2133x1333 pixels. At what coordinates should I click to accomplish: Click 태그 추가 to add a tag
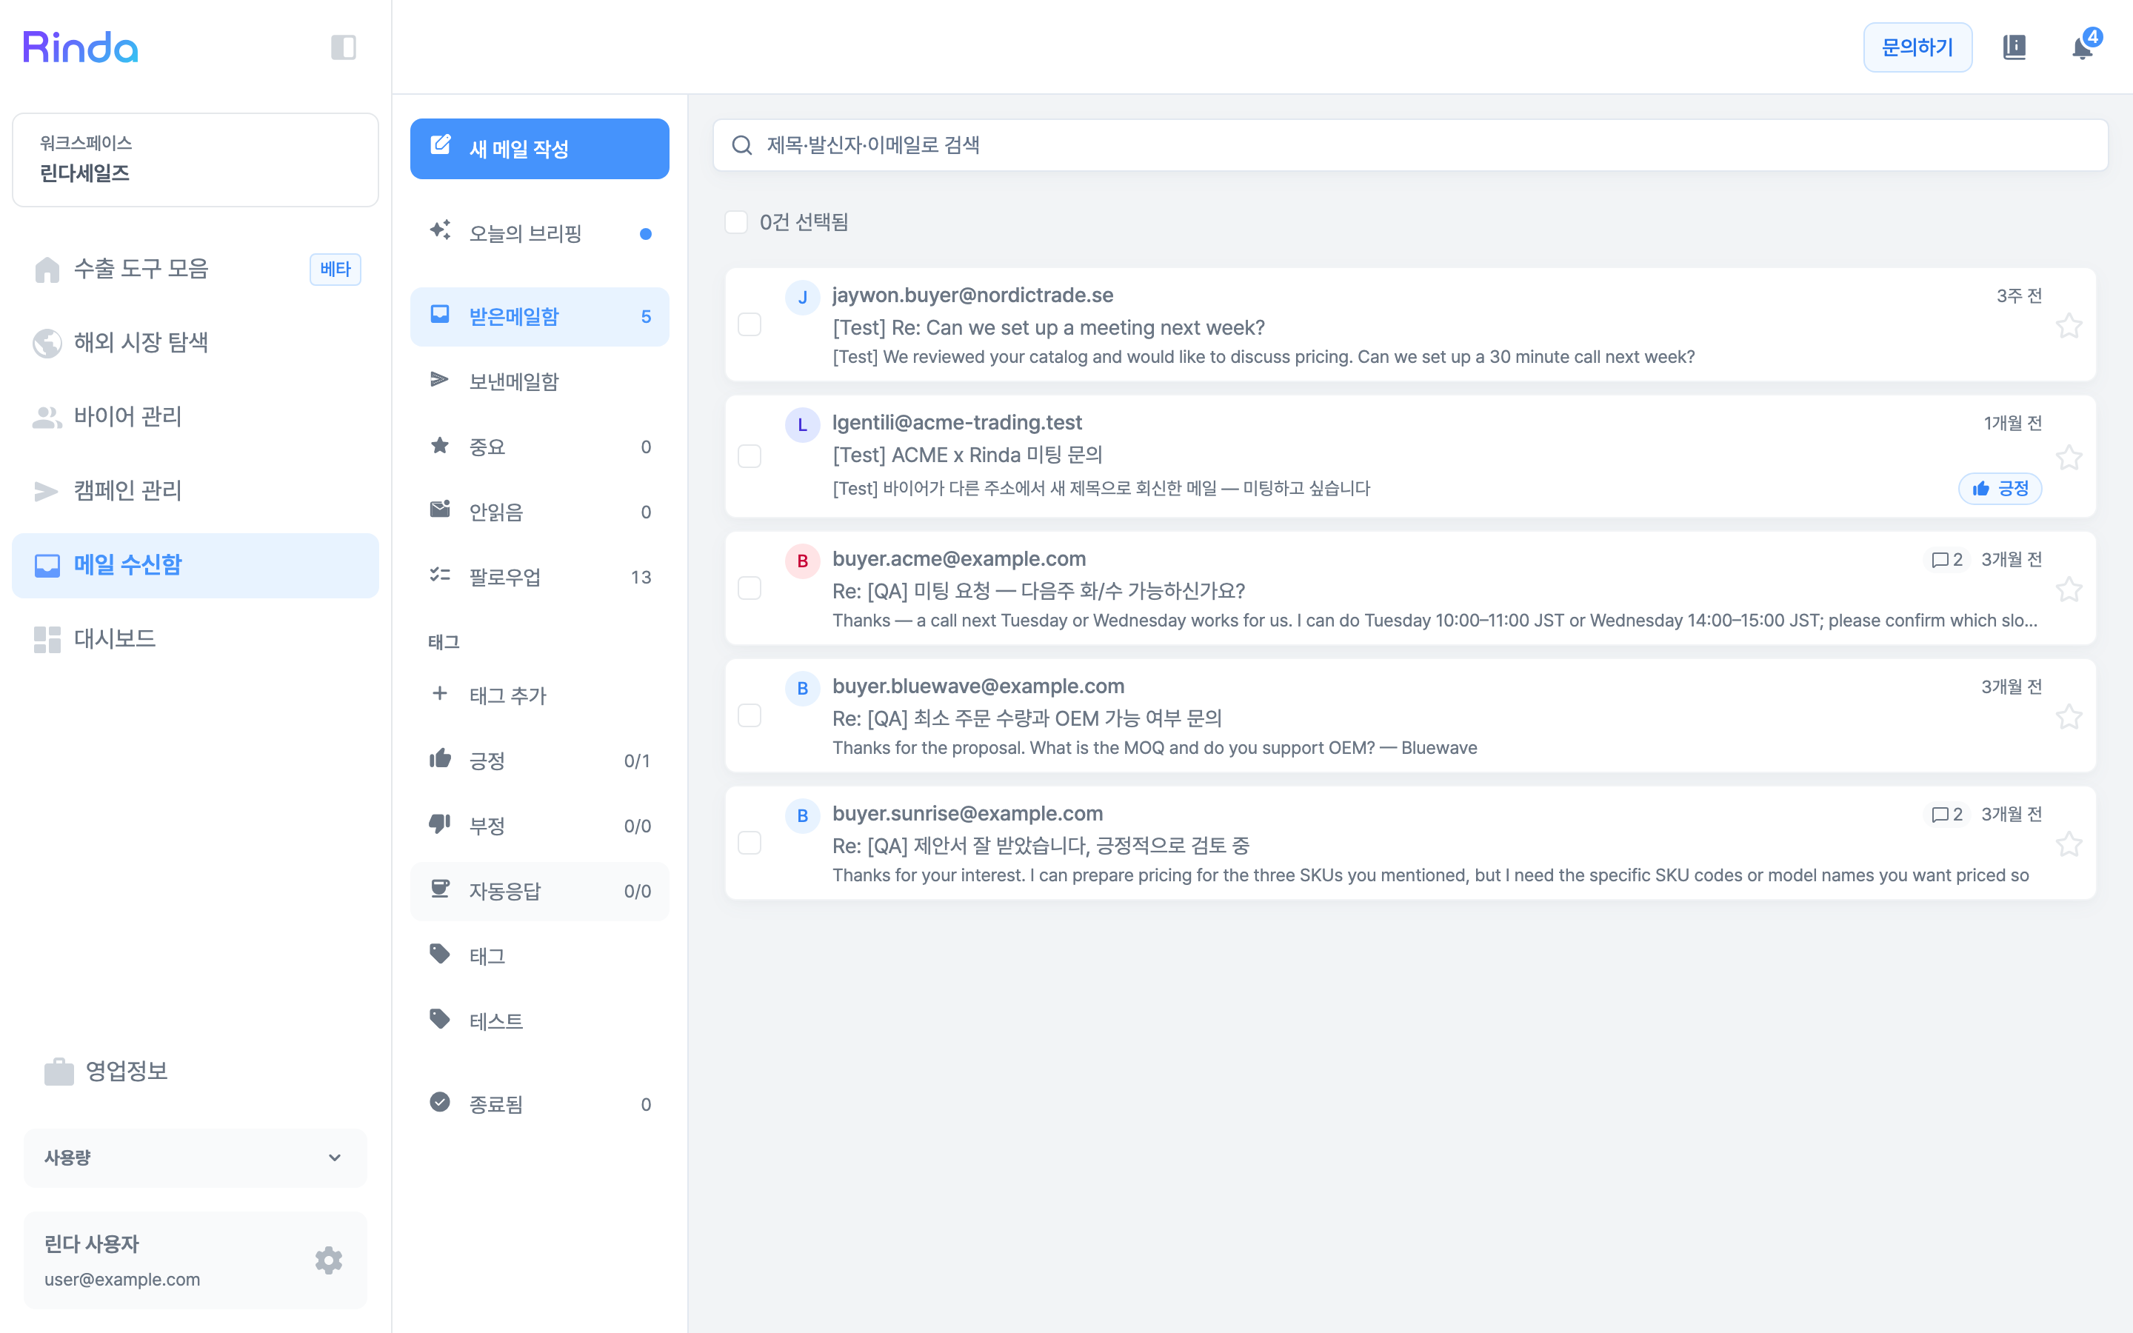click(x=539, y=695)
